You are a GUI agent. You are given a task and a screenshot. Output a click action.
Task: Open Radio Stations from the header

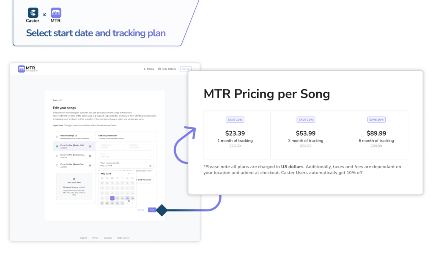point(167,69)
